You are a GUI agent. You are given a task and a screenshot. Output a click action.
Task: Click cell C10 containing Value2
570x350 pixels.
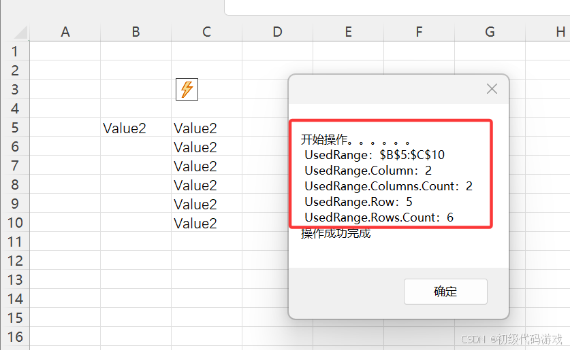pos(206,222)
